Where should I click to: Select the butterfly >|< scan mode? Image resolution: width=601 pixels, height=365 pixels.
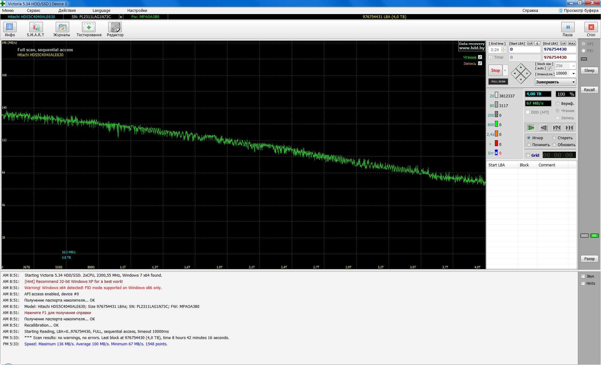569,128
